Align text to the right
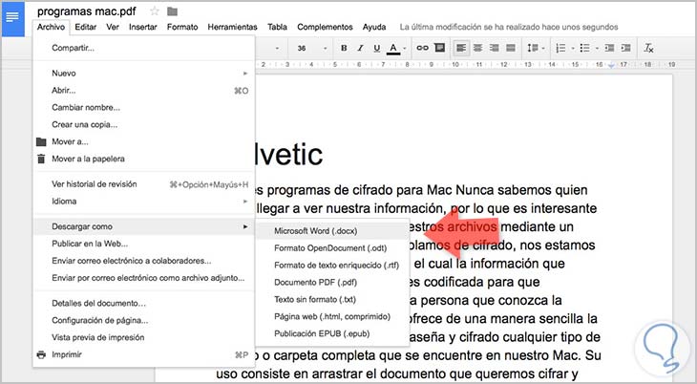Screen dimensions: 697x384 [495, 48]
